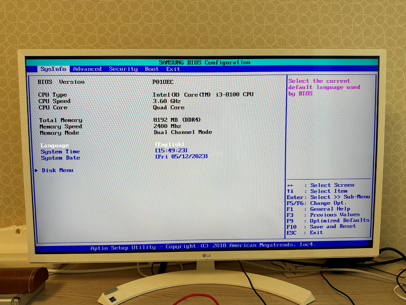Click the 3.60 GHz value
Image resolution: width=406 pixels, height=305 pixels.
click(167, 101)
